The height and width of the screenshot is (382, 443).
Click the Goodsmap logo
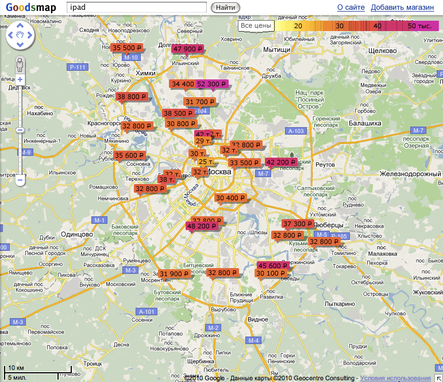[30, 7]
